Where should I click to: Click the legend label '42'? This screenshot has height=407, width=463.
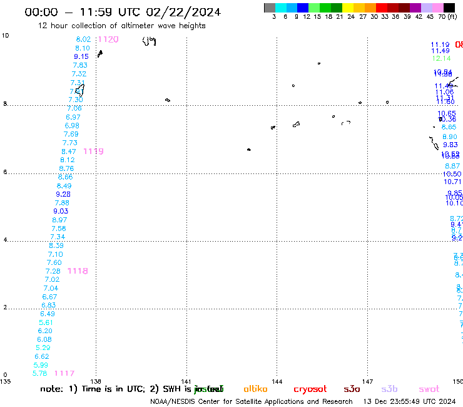[x=419, y=16]
